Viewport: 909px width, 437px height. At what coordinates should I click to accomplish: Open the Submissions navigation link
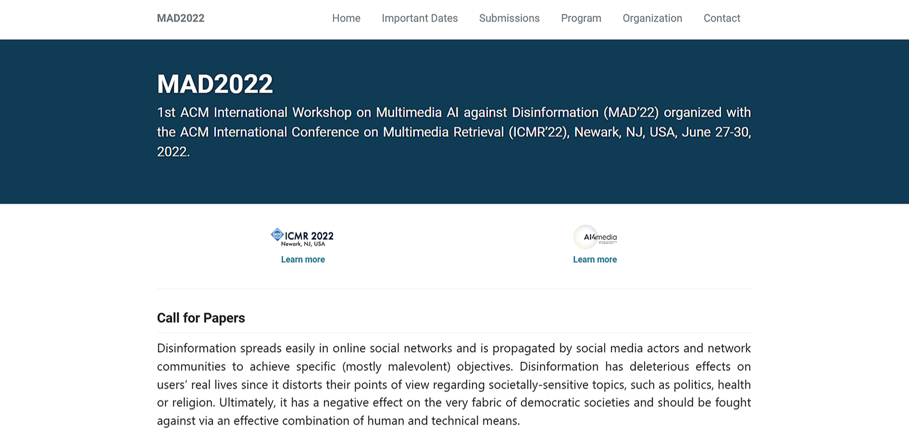[509, 18]
